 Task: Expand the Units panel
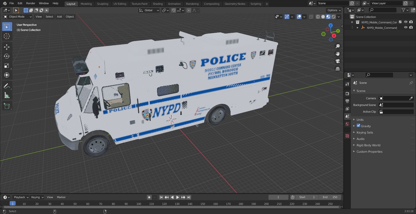360,120
